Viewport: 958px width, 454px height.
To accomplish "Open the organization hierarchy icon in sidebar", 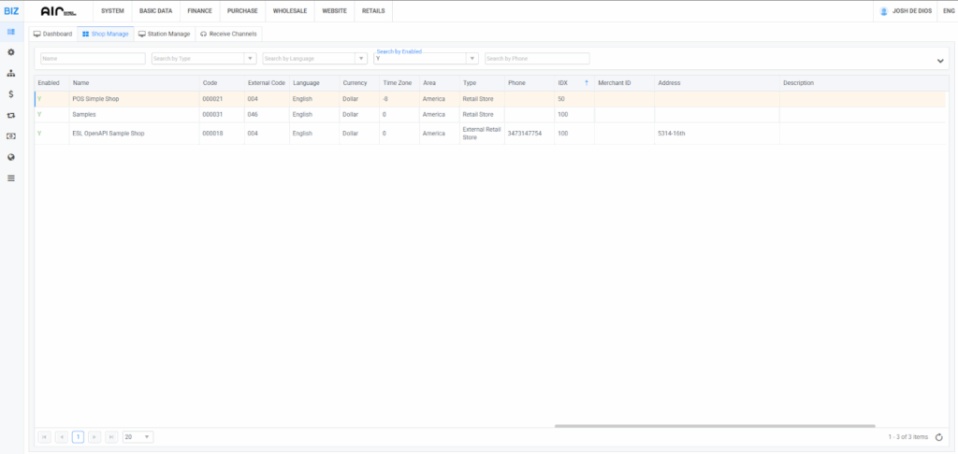I will pyautogui.click(x=11, y=73).
